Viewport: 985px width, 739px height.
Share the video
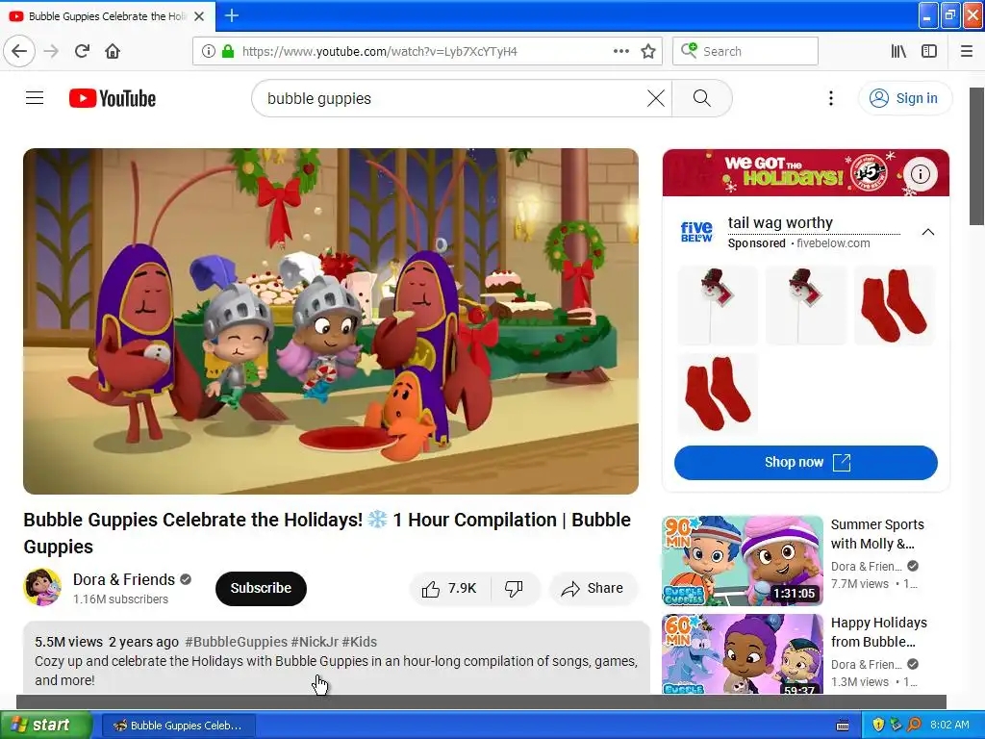click(593, 588)
